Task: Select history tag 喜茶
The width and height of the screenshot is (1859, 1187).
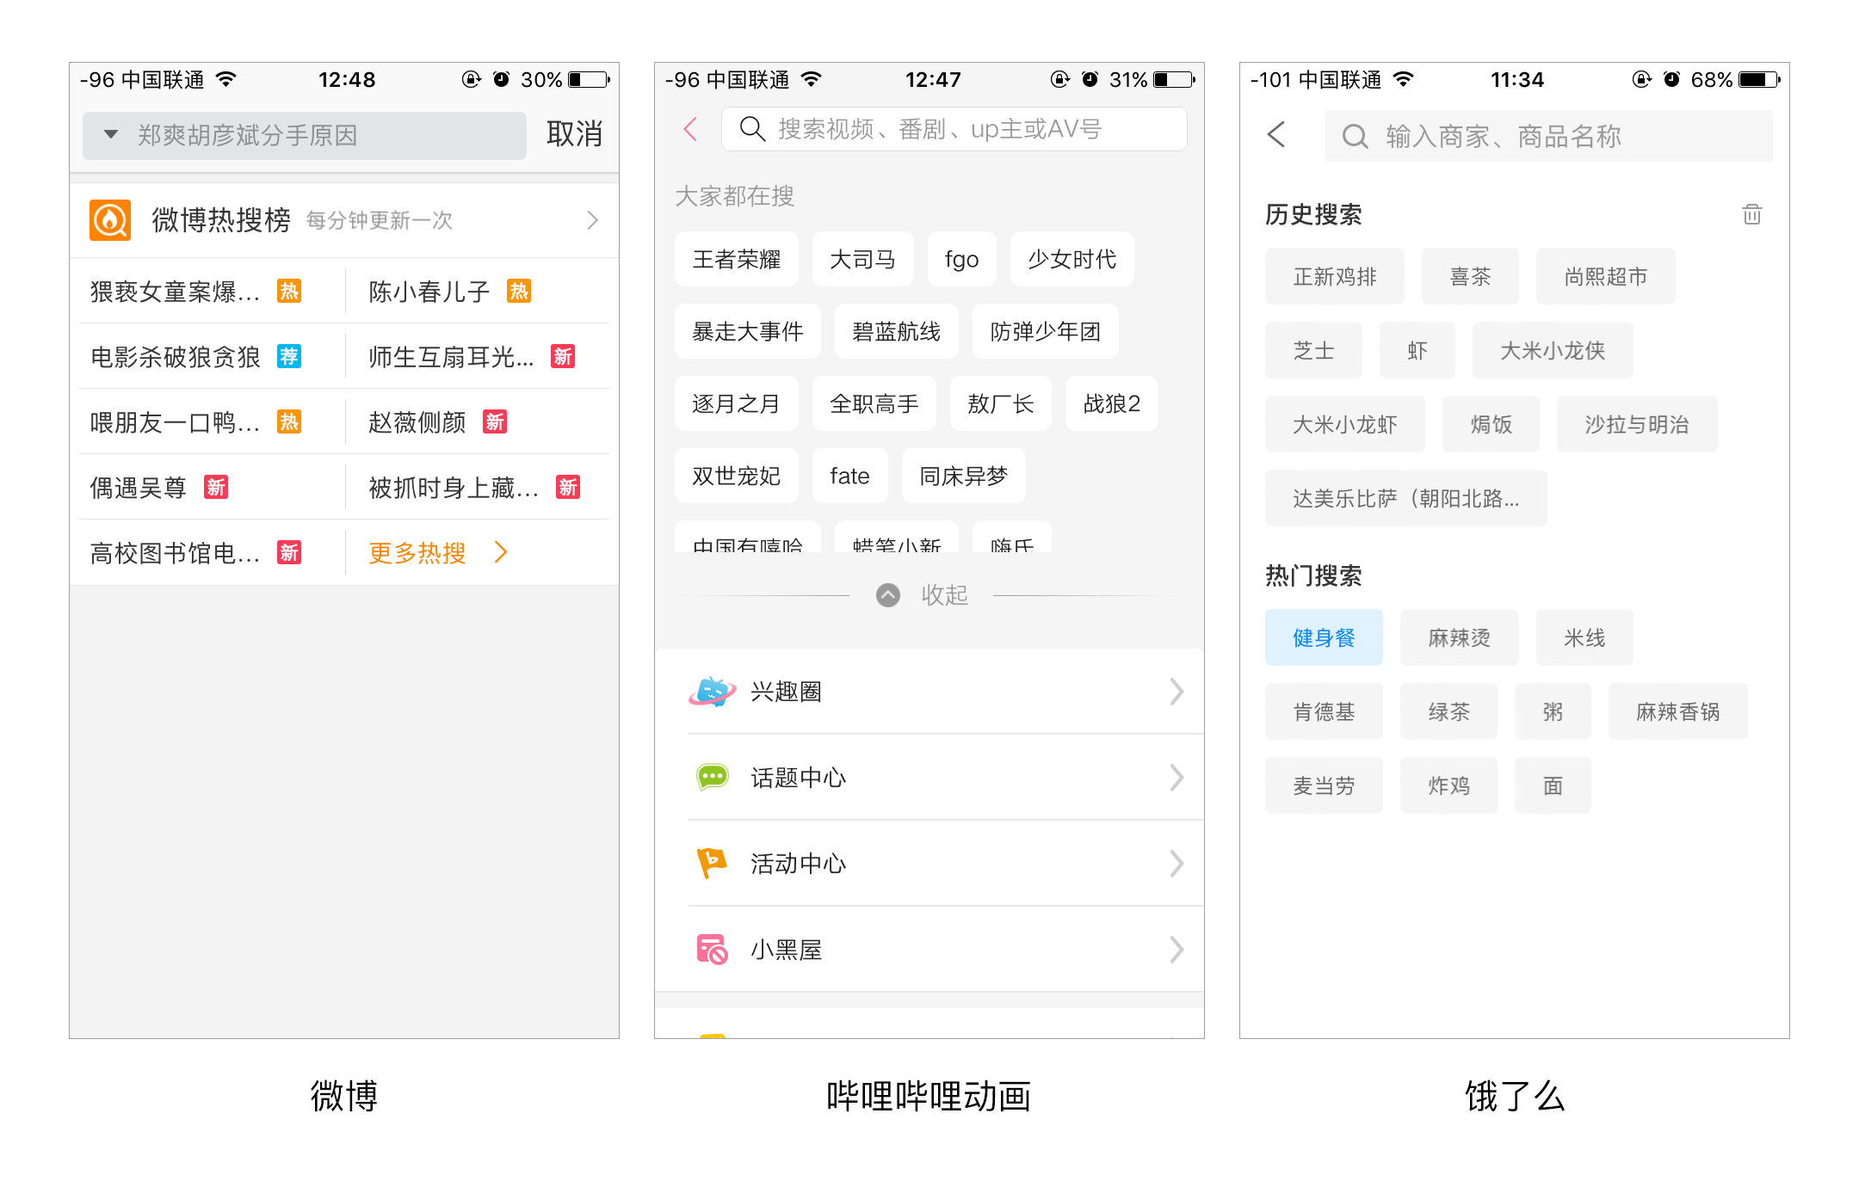Action: click(x=1470, y=276)
